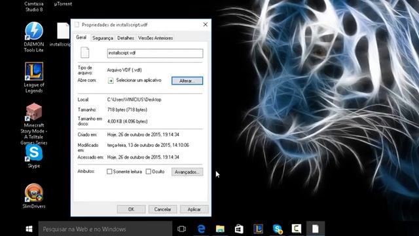
Task: Click the Alterar... button
Action: (187, 81)
